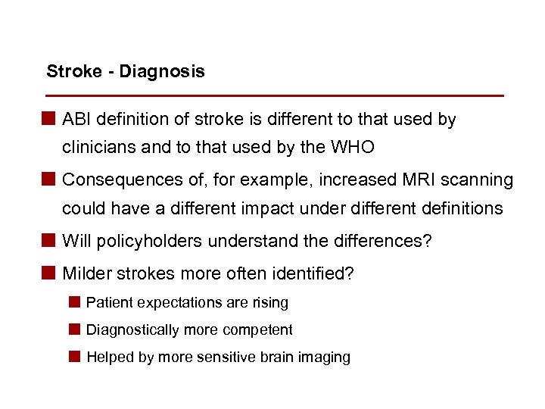Click the red horizontal rule under title

[x=274, y=96]
